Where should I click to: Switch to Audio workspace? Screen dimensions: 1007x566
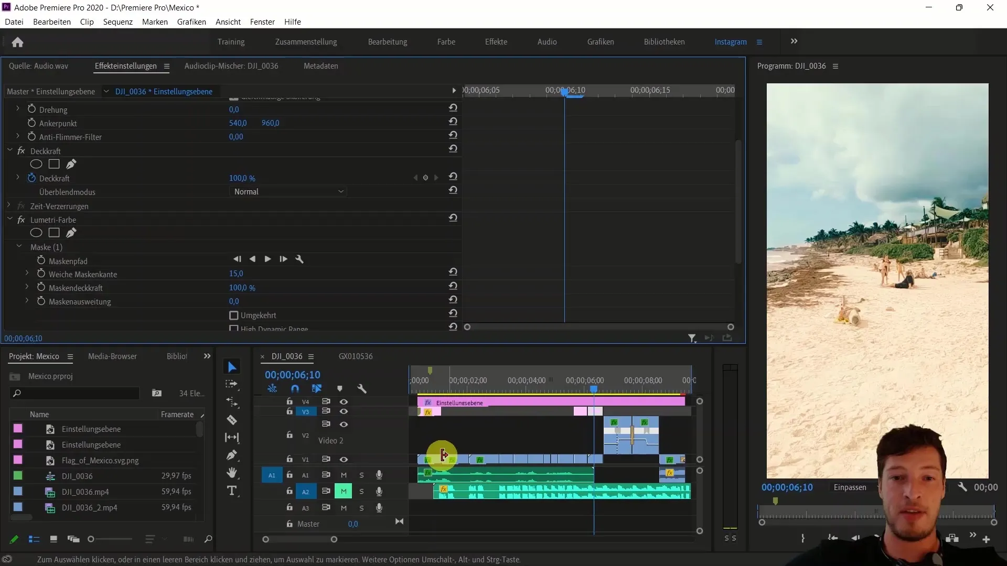pos(547,42)
